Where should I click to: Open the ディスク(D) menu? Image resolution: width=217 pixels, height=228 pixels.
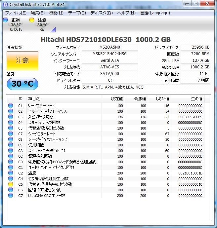point(102,13)
